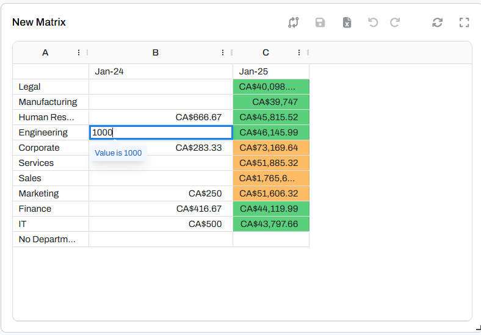Click the No Department row label
This screenshot has height=335, width=481.
pos(47,239)
